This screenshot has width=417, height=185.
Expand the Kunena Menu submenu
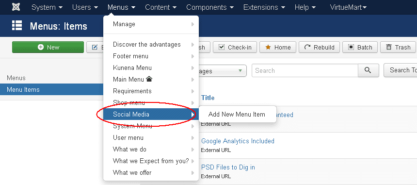(x=151, y=68)
